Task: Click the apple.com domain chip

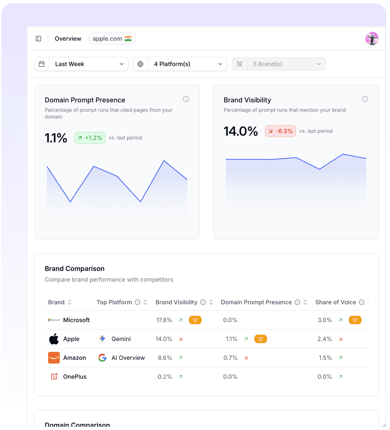Action: click(x=112, y=39)
